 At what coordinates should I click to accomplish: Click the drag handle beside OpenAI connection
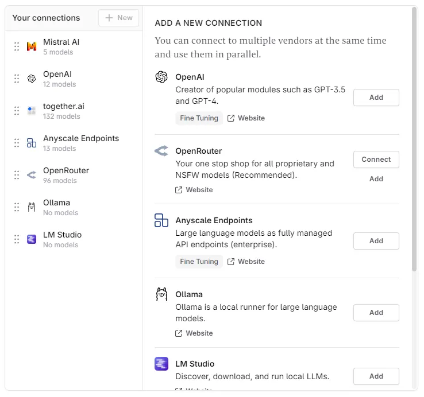(17, 79)
